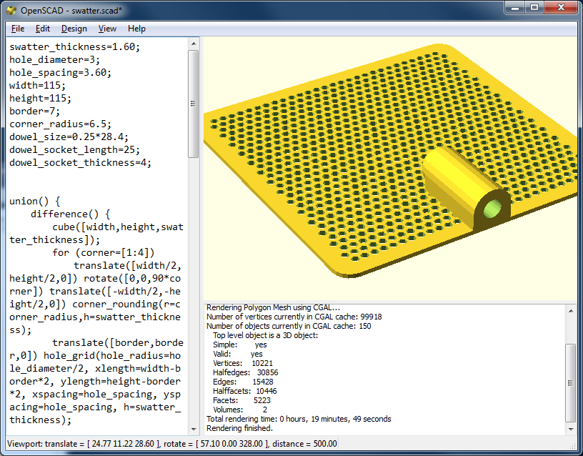The image size is (583, 456).
Task: Click the 'Vertices: 10221' console line
Action: (x=243, y=363)
